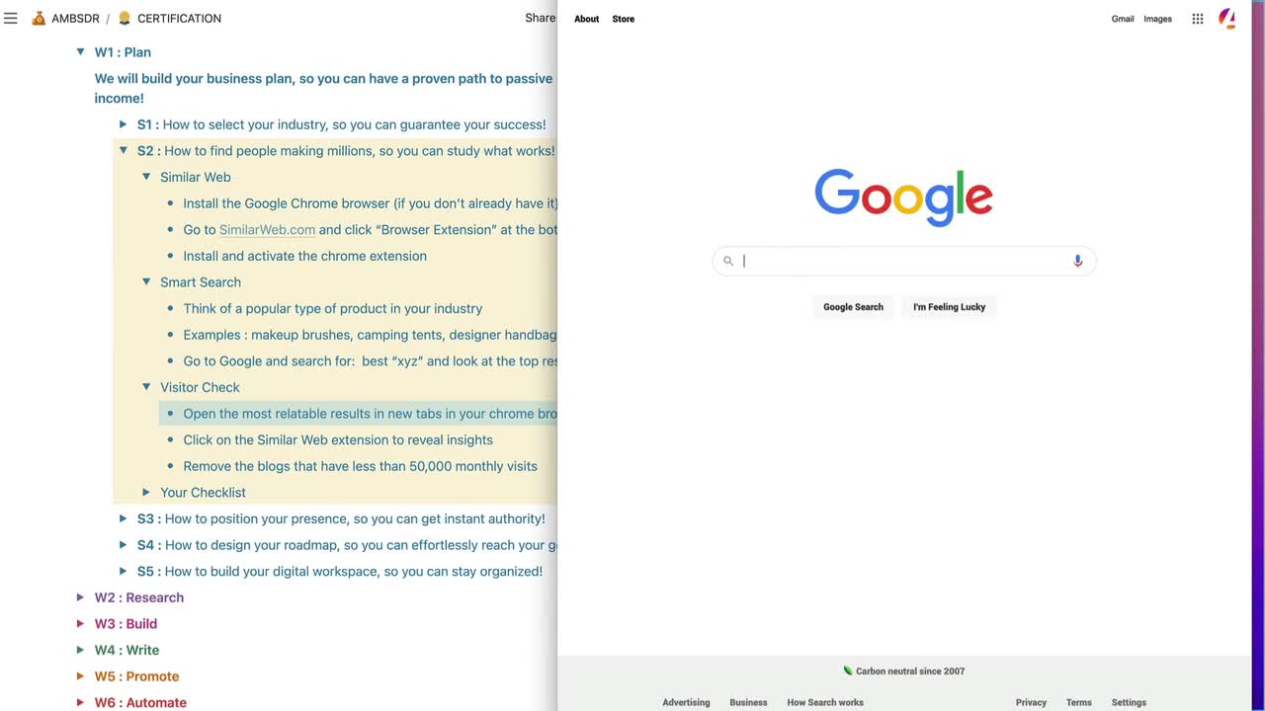Open the Google account avatar

click(x=1226, y=18)
